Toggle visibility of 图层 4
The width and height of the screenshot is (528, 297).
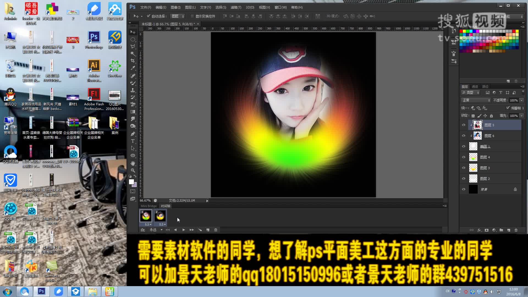coord(464,157)
